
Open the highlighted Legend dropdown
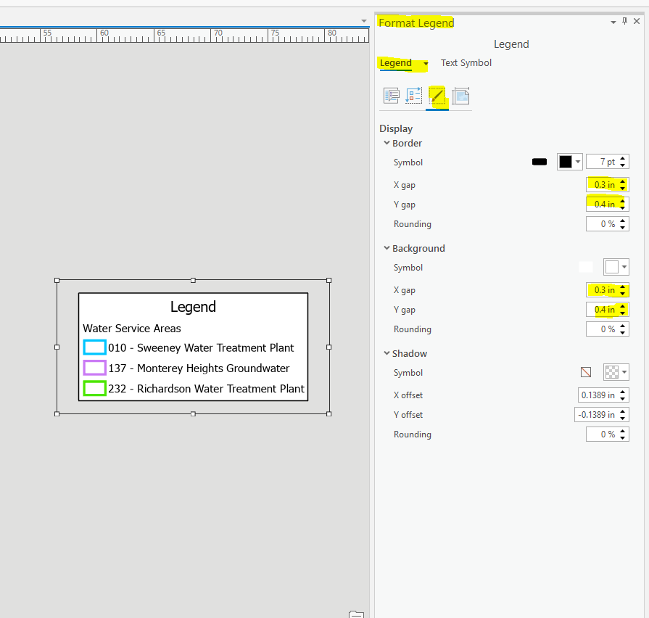click(425, 64)
